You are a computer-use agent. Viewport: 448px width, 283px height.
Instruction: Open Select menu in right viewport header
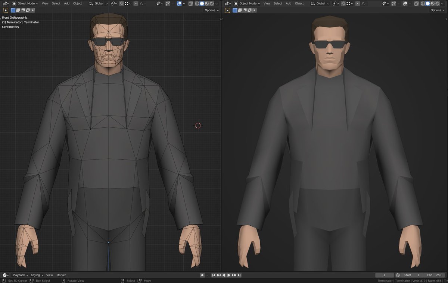coord(278,3)
